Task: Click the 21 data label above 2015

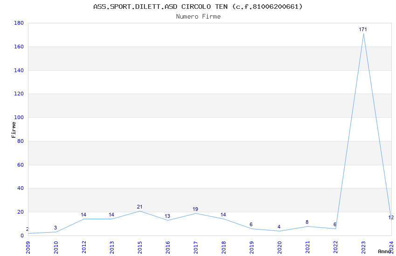Action: click(x=140, y=207)
